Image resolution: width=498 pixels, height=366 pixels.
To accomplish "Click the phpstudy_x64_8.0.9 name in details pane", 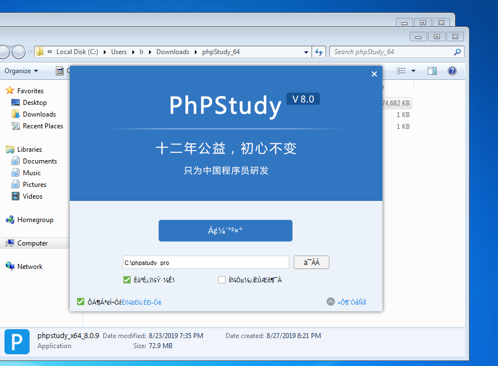I will click(x=68, y=336).
